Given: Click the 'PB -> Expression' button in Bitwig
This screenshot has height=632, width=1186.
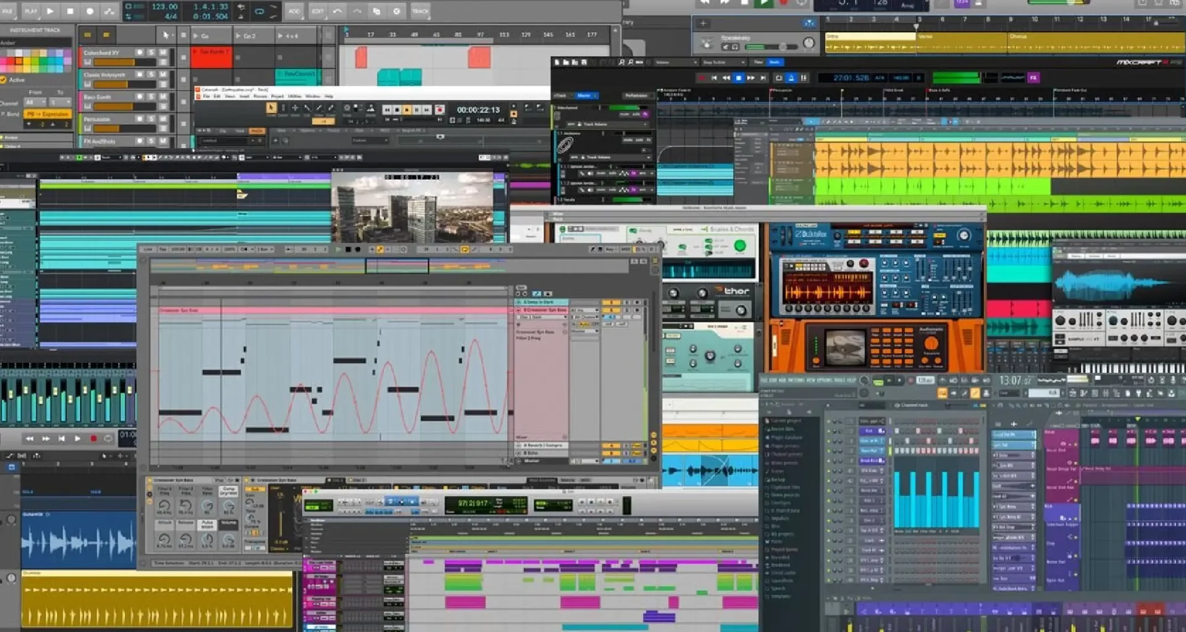Looking at the screenshot, I should click(x=48, y=114).
